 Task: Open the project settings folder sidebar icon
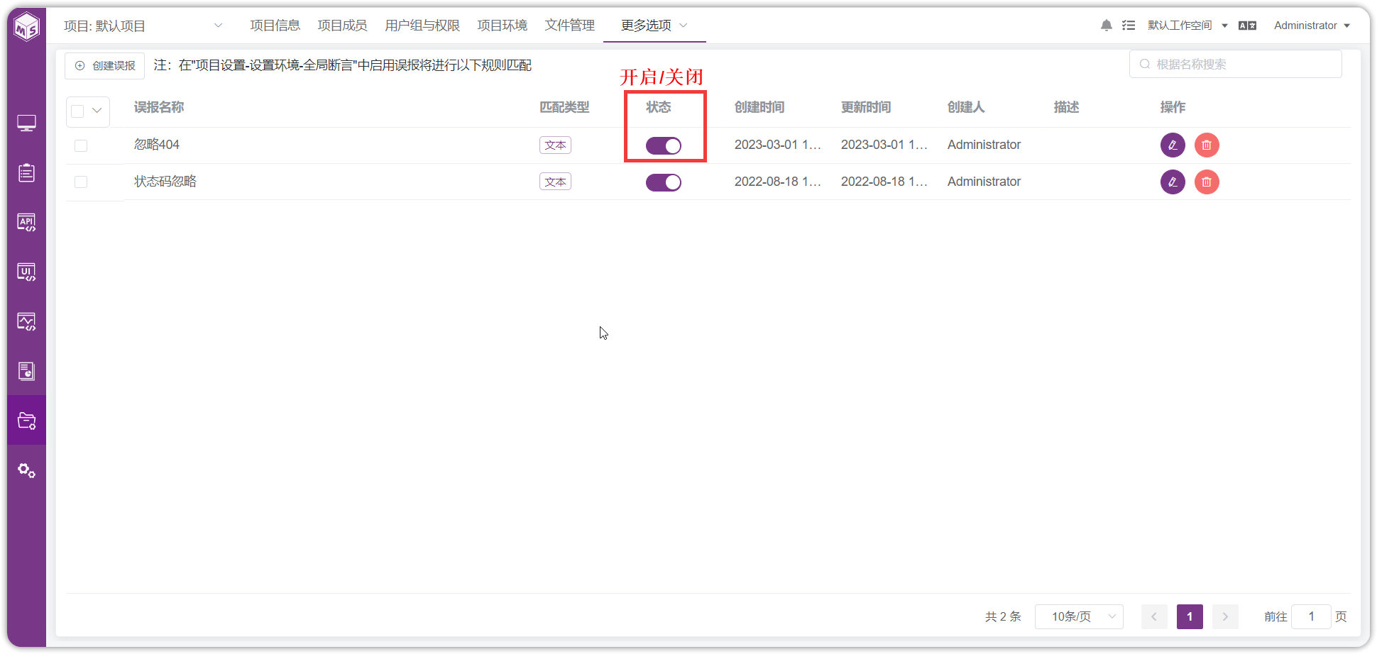coord(26,421)
